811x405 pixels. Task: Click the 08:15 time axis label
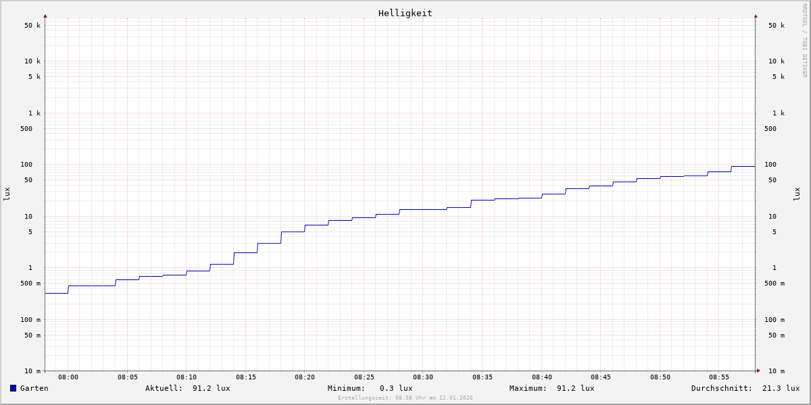tap(245, 377)
